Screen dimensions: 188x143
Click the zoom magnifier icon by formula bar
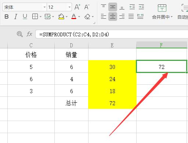20,34
